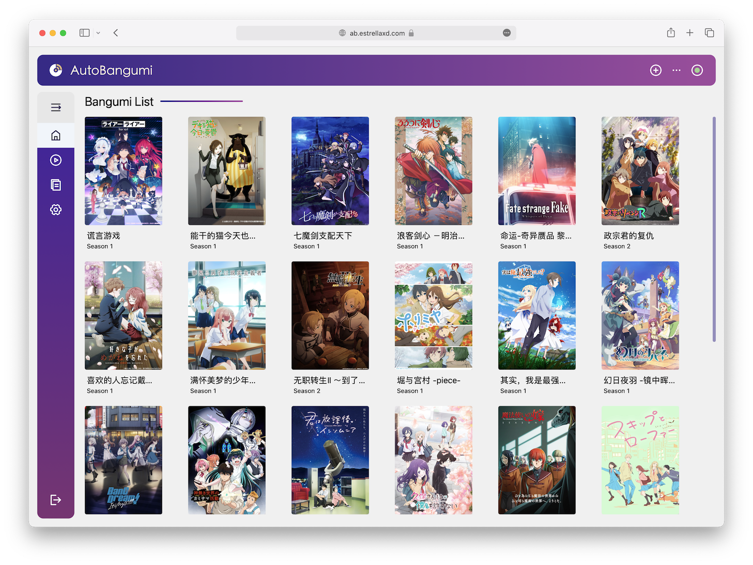Open the 堀与宫村 -piece- poster
This screenshot has height=565, width=753.
(x=434, y=316)
